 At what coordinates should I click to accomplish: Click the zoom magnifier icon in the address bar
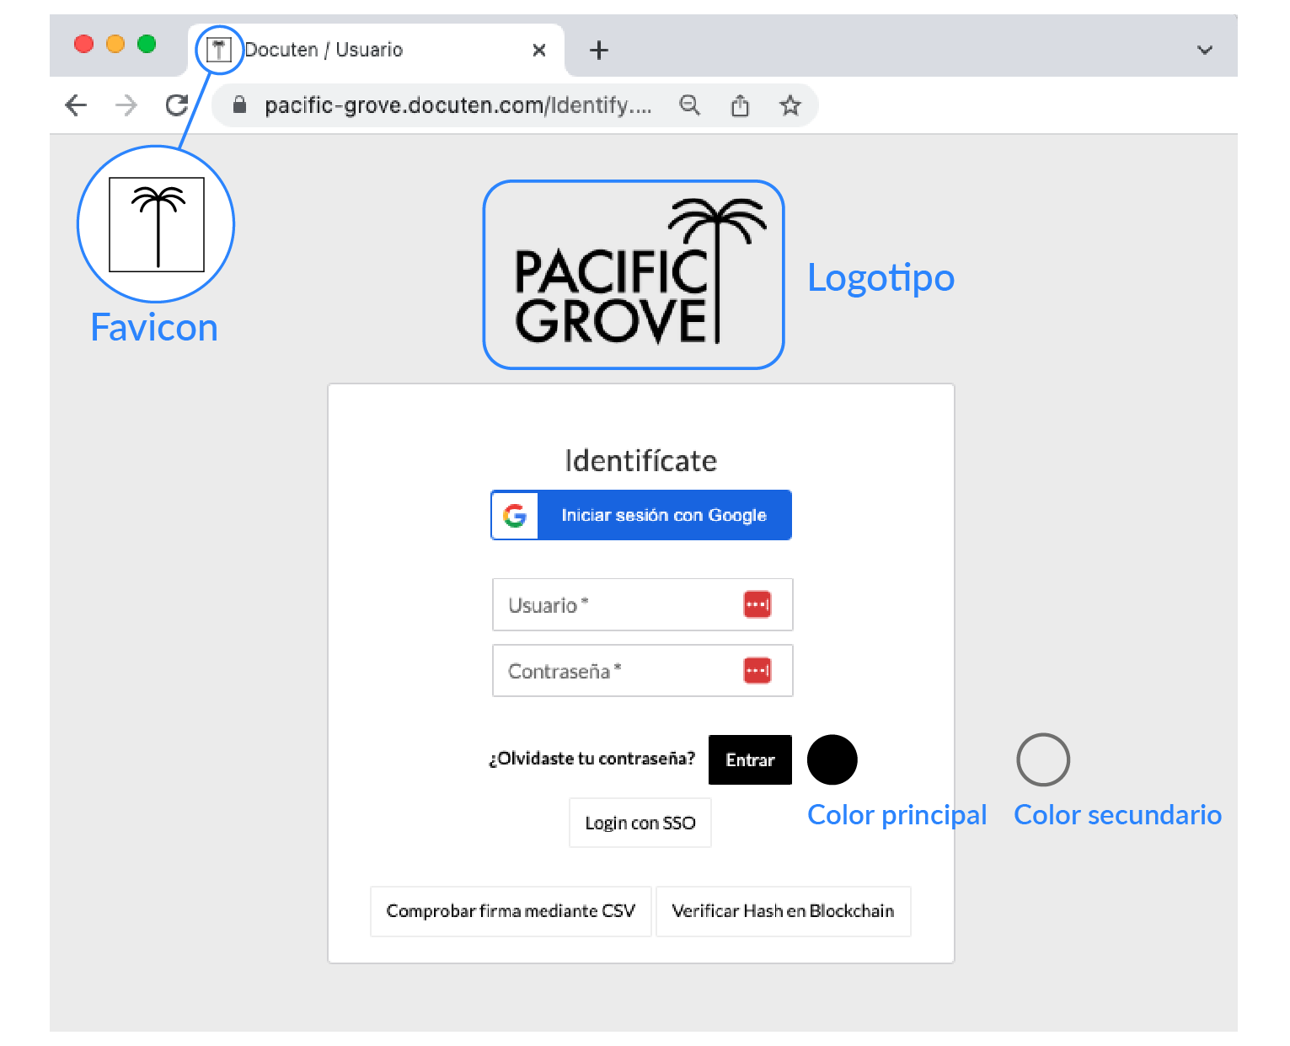click(x=690, y=105)
